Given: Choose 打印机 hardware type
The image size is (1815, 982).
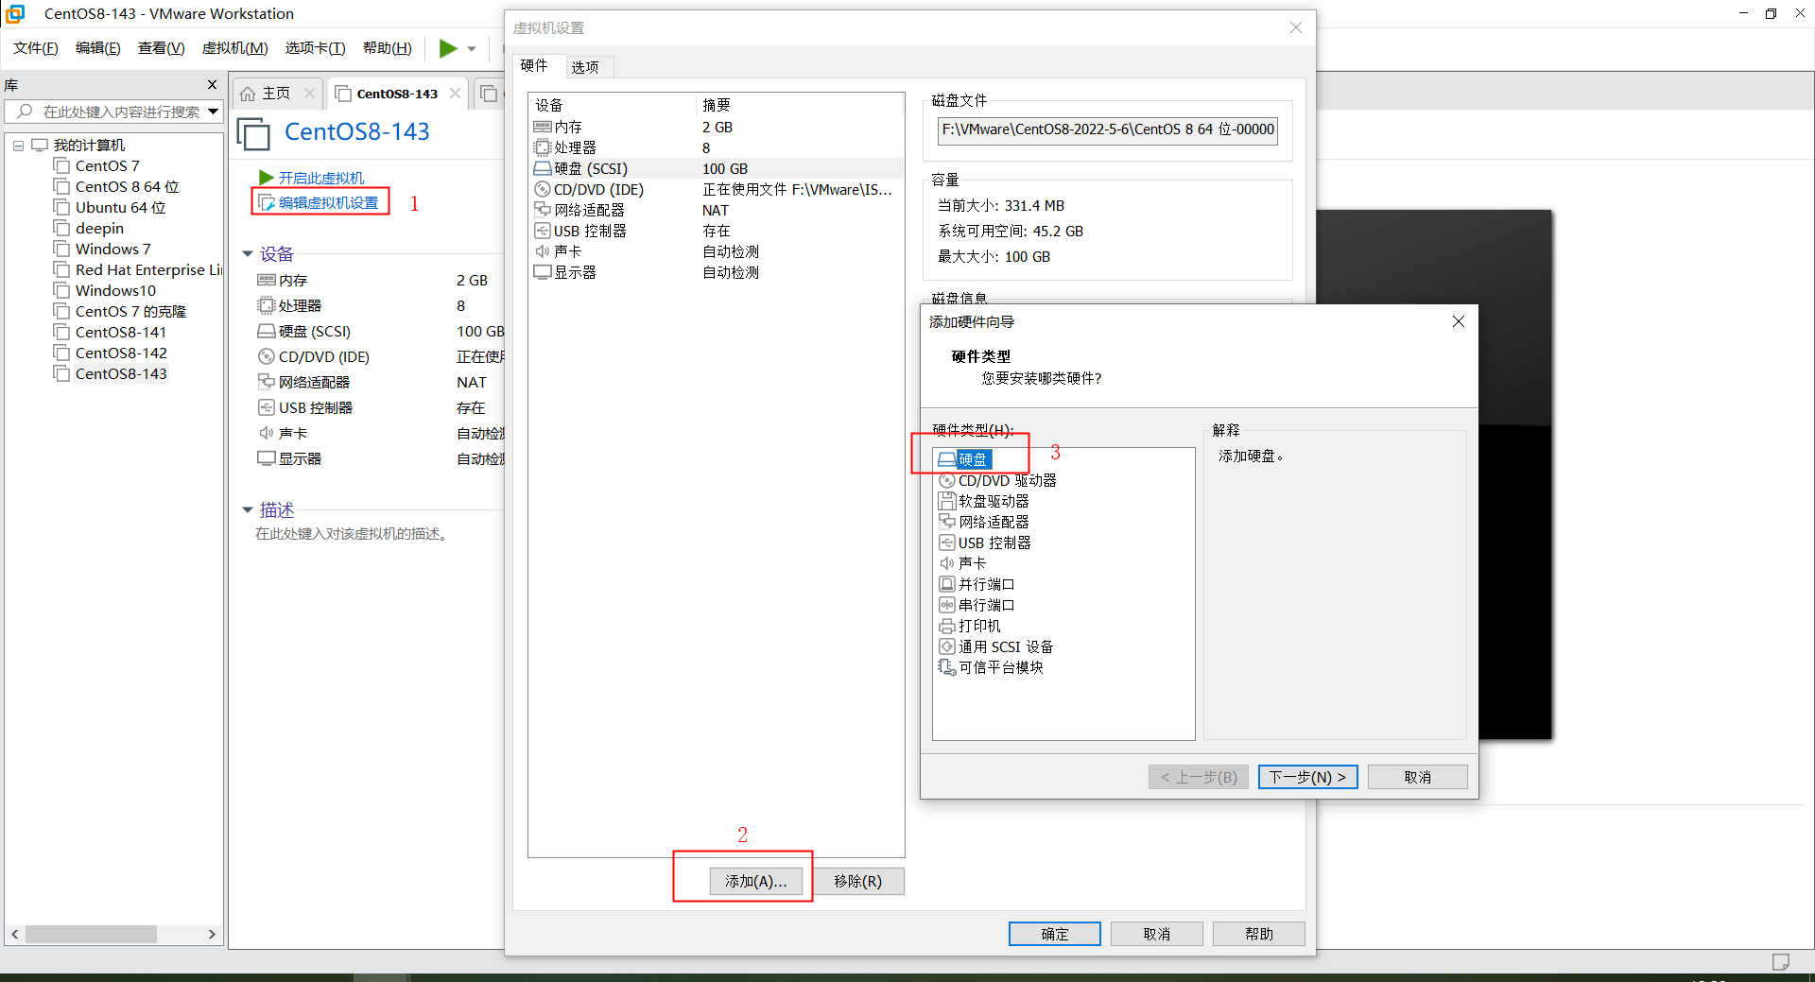Looking at the screenshot, I should pos(970,626).
